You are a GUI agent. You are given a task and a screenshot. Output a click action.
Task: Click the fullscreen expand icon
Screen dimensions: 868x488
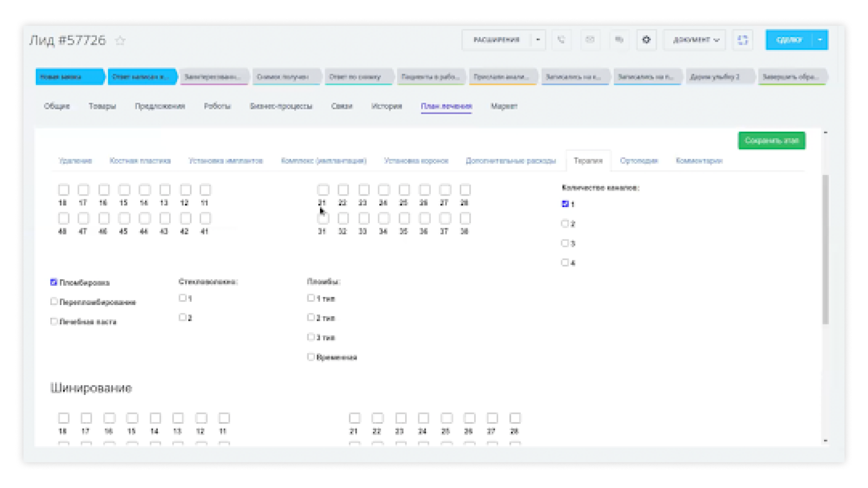coord(742,40)
